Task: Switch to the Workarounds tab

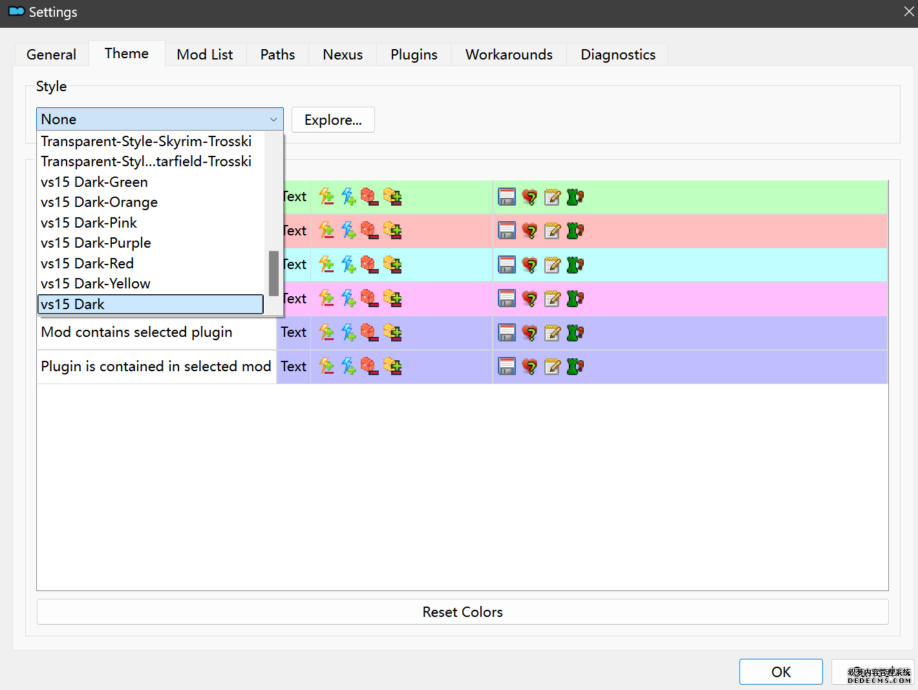Action: [509, 54]
